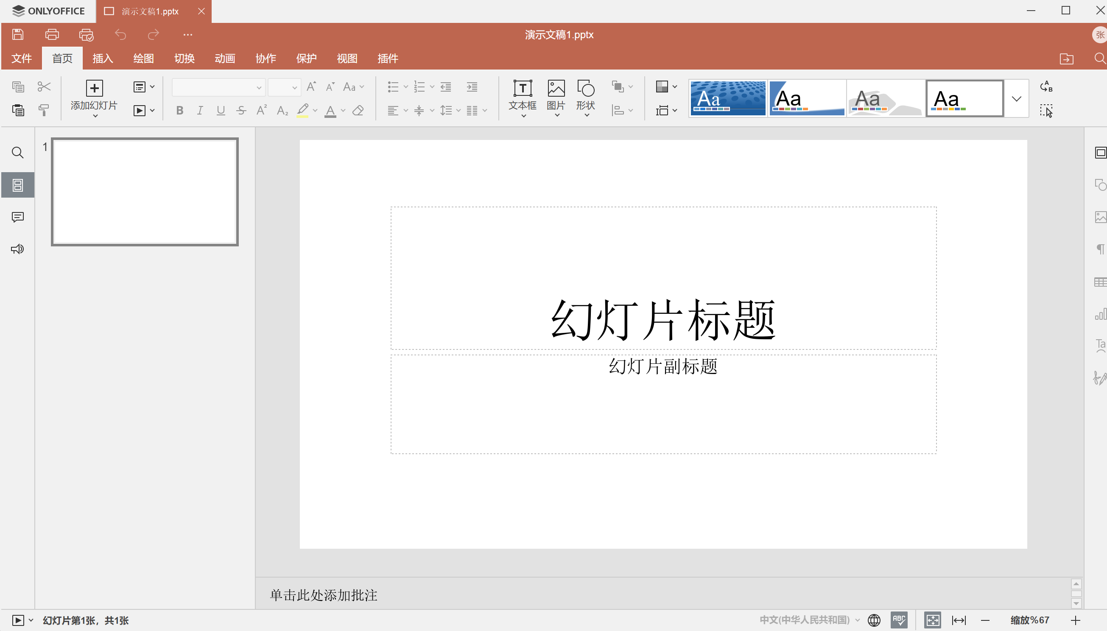Toggle italic formatting
The image size is (1107, 631).
(x=200, y=111)
